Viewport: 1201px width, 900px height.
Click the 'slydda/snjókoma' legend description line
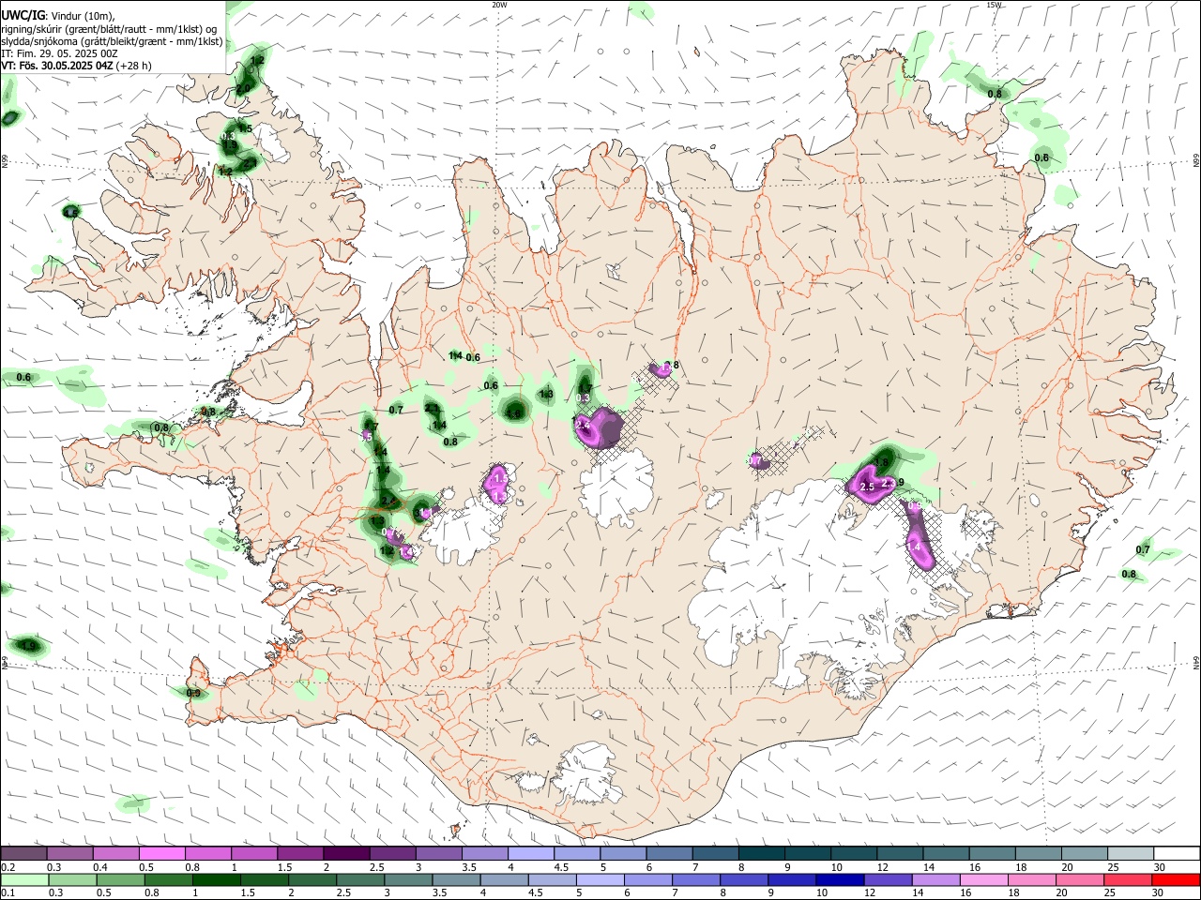(x=112, y=41)
